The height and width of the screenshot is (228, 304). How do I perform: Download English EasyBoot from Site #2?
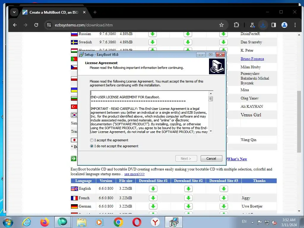tap(188, 189)
